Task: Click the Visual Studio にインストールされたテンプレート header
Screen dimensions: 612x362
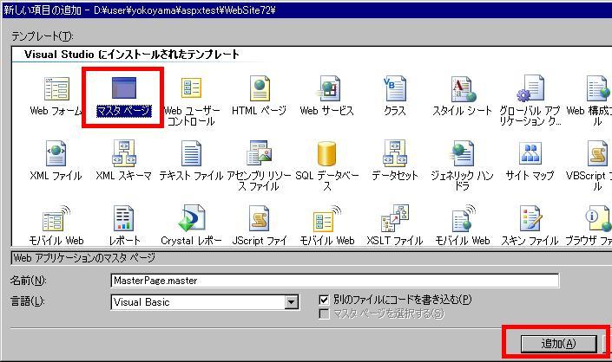Action: coord(132,54)
